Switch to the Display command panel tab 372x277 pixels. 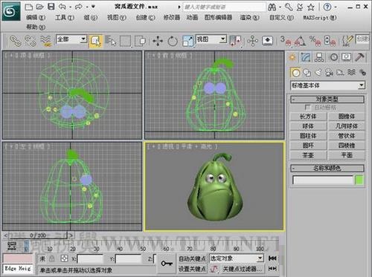tap(347, 57)
